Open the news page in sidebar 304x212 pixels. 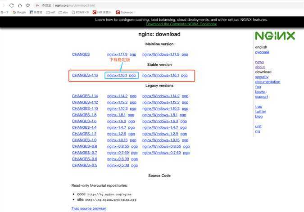point(259,62)
